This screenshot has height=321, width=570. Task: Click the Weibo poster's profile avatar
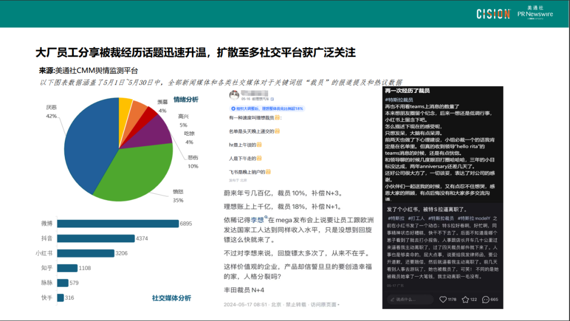(234, 94)
